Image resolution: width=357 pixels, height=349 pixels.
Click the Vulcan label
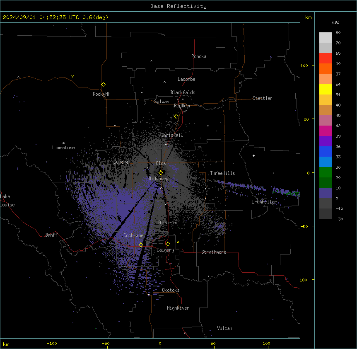pos(225,328)
